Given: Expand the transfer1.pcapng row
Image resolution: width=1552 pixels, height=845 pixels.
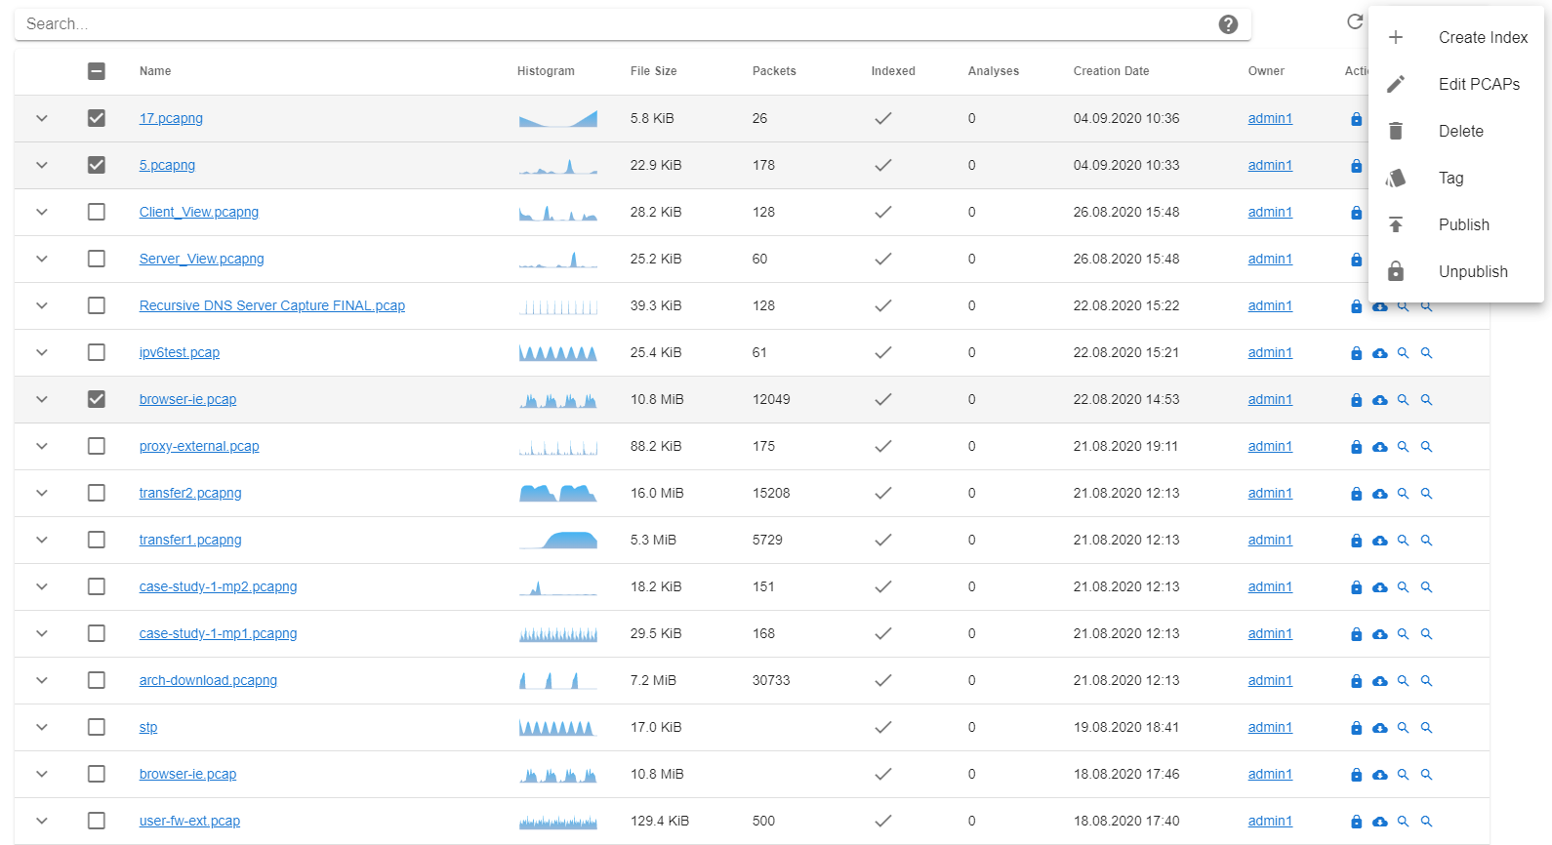Looking at the screenshot, I should (x=42, y=540).
